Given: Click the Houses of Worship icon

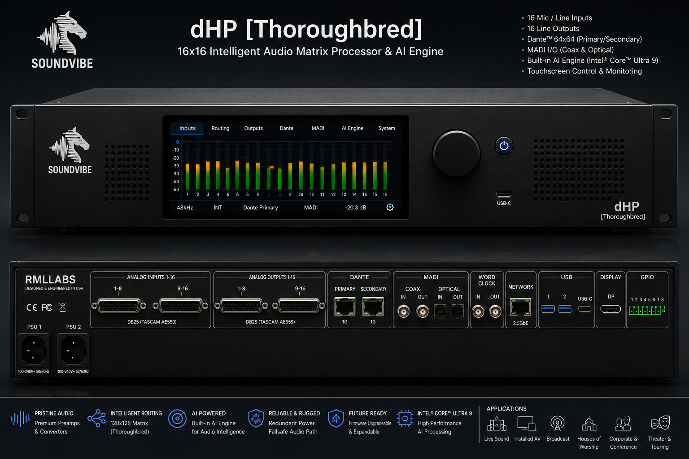Looking at the screenshot, I should (x=589, y=423).
